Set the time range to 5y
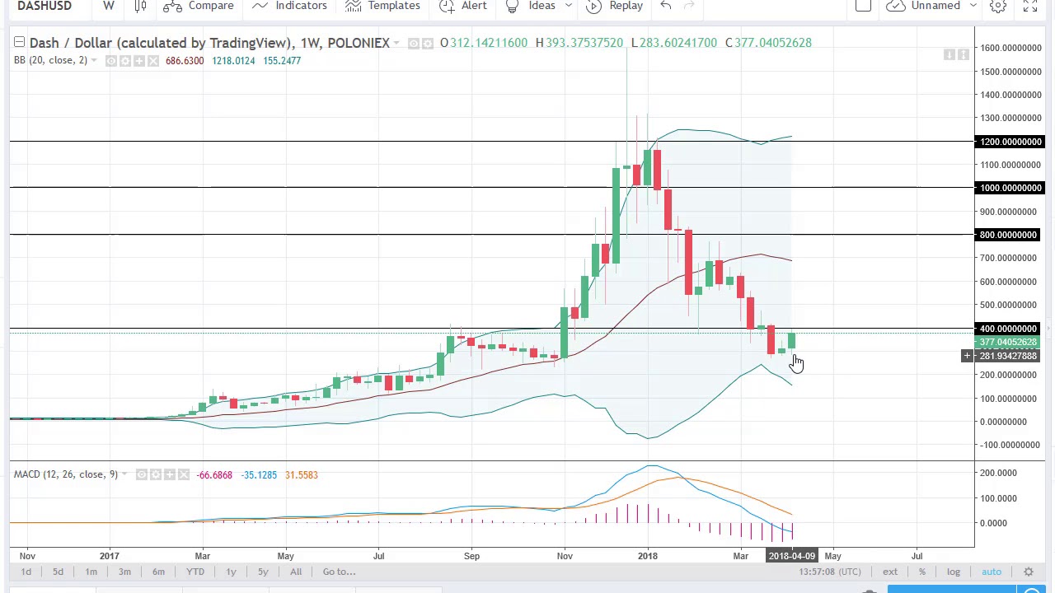1055x593 pixels. pyautogui.click(x=263, y=572)
